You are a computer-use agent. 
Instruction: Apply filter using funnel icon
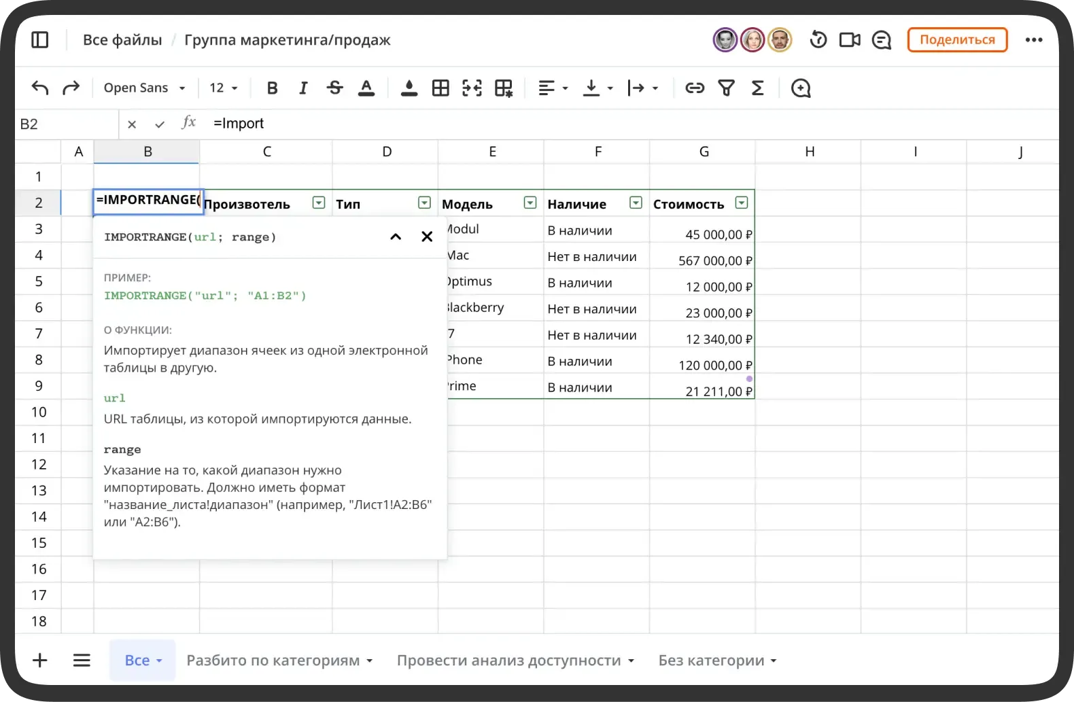(726, 88)
